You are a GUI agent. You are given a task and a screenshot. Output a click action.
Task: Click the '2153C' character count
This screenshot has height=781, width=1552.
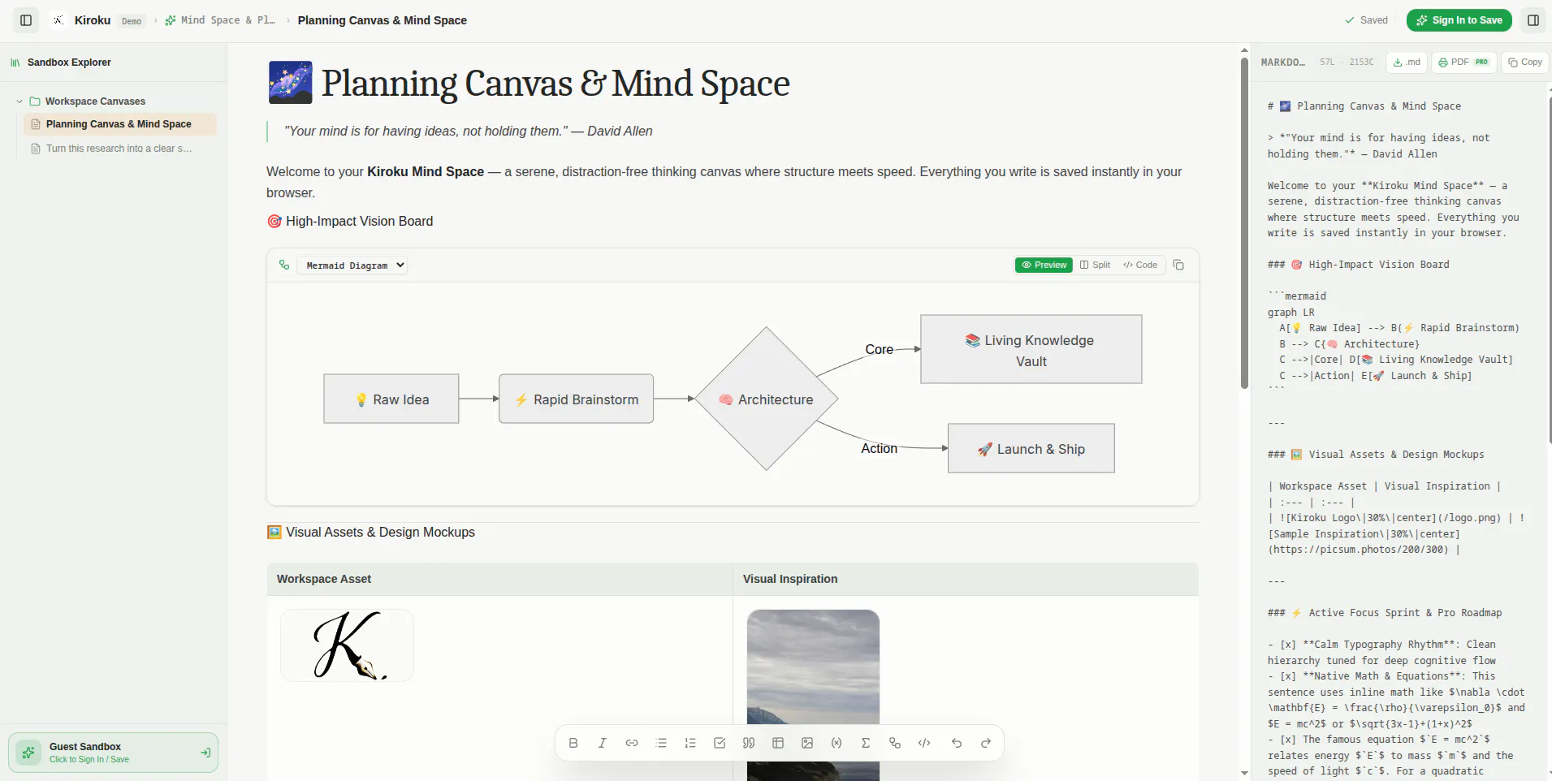pos(1361,62)
